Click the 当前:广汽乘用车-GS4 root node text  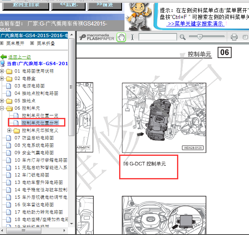pyautogui.click(x=37, y=63)
